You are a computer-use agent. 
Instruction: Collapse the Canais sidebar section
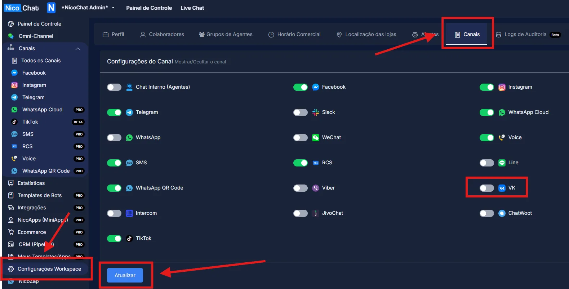tap(78, 49)
